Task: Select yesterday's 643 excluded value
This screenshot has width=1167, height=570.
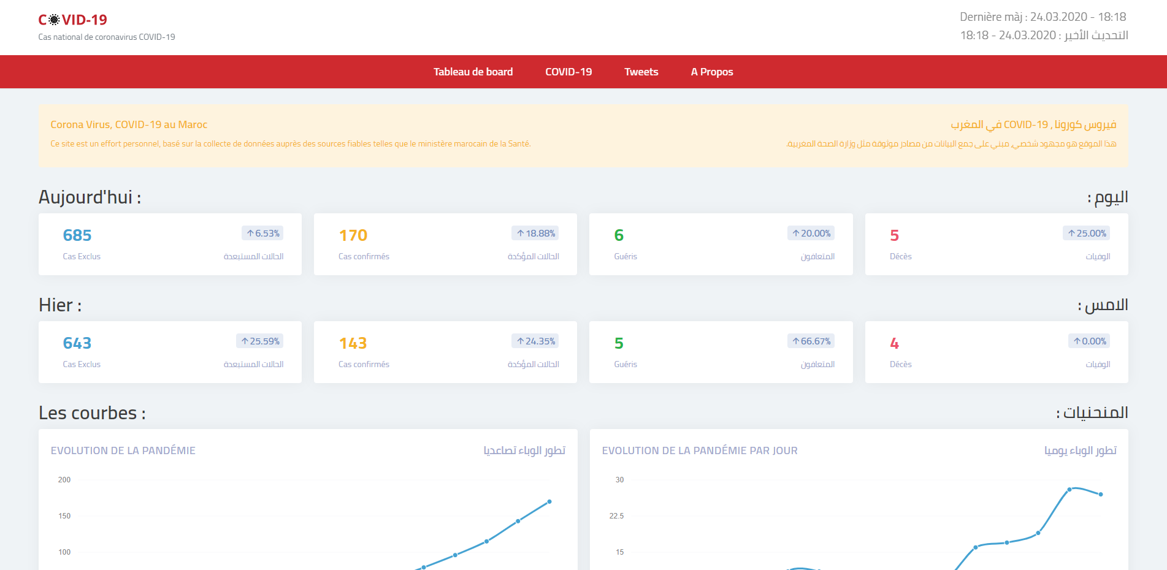Action: coord(77,343)
